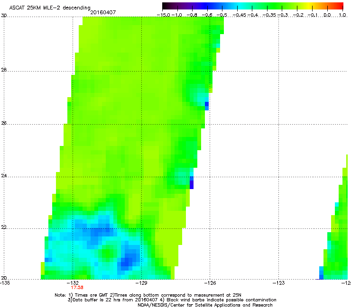This screenshot has height=308, width=351.
Task: Click the 'ASCAT 25KM MLE-2 descending' title
Action: coord(50,8)
